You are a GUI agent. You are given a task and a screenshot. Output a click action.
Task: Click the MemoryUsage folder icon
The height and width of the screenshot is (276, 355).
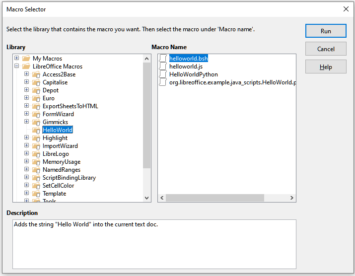[x=36, y=162]
